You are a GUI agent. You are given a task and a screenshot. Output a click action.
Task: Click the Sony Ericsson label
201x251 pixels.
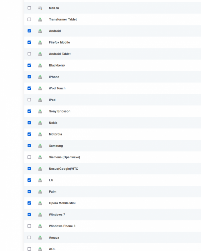point(60,111)
